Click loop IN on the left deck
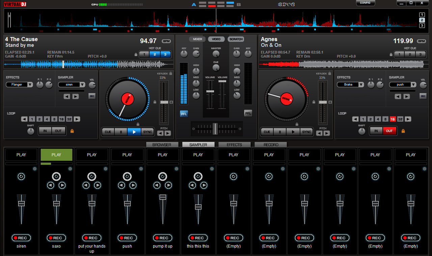The width and height of the screenshot is (432, 256). tap(45, 131)
